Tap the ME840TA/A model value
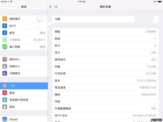This screenshot has height=122, width=163. point(149,95)
